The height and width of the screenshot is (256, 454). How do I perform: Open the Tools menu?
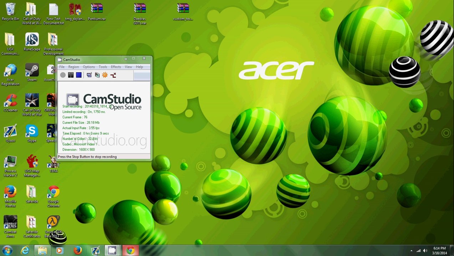point(103,67)
